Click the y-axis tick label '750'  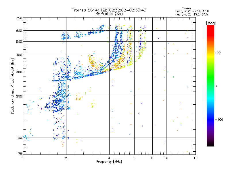point(19,18)
